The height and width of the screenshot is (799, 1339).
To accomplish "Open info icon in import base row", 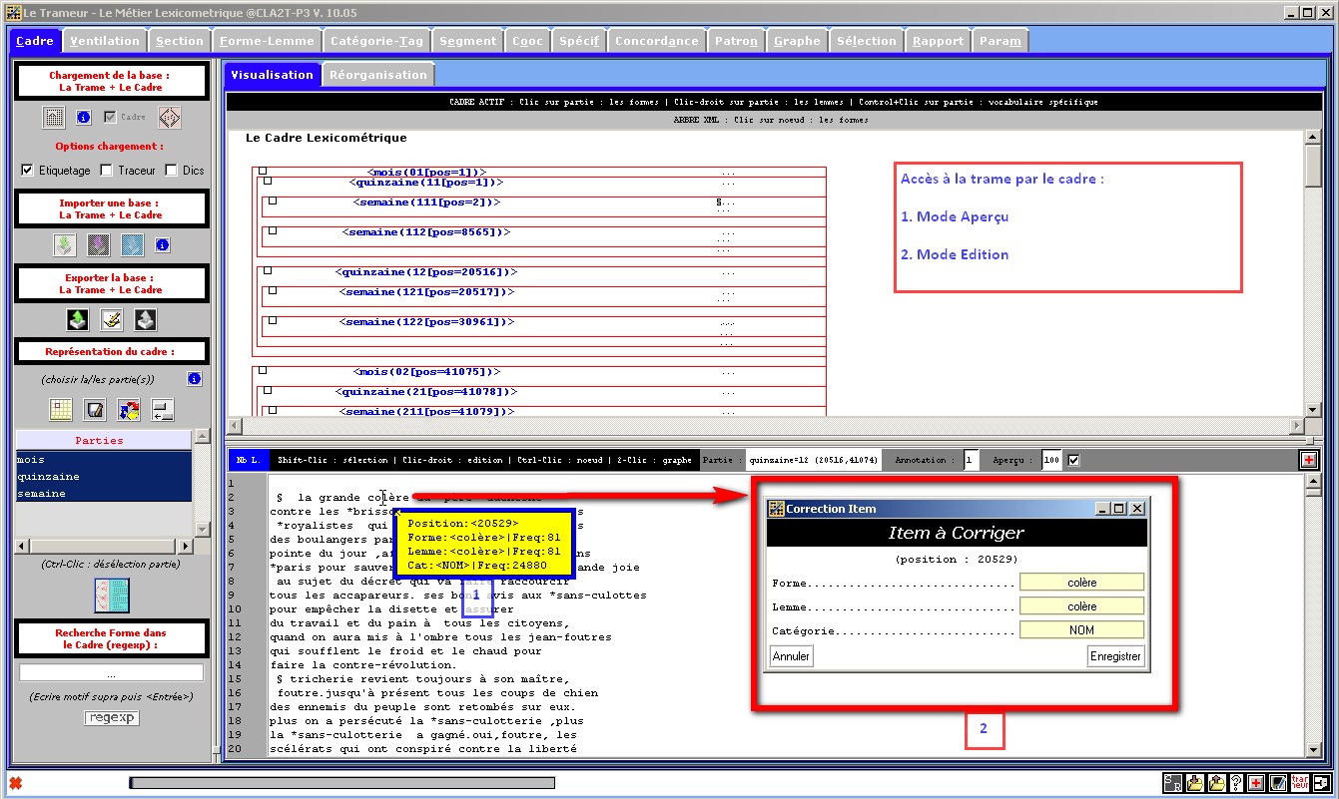I will click(163, 244).
